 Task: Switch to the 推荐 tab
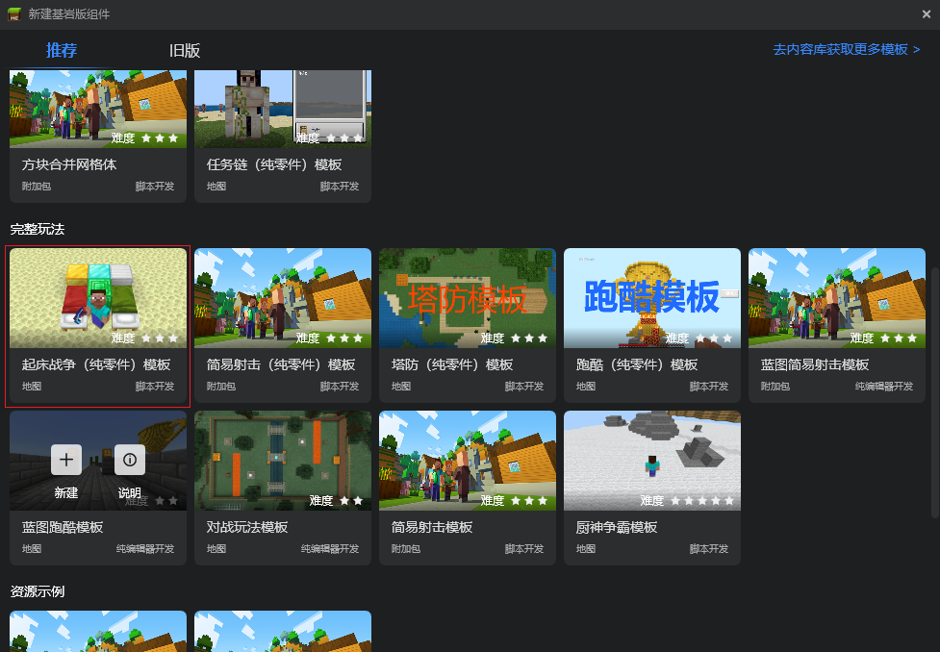coord(62,50)
